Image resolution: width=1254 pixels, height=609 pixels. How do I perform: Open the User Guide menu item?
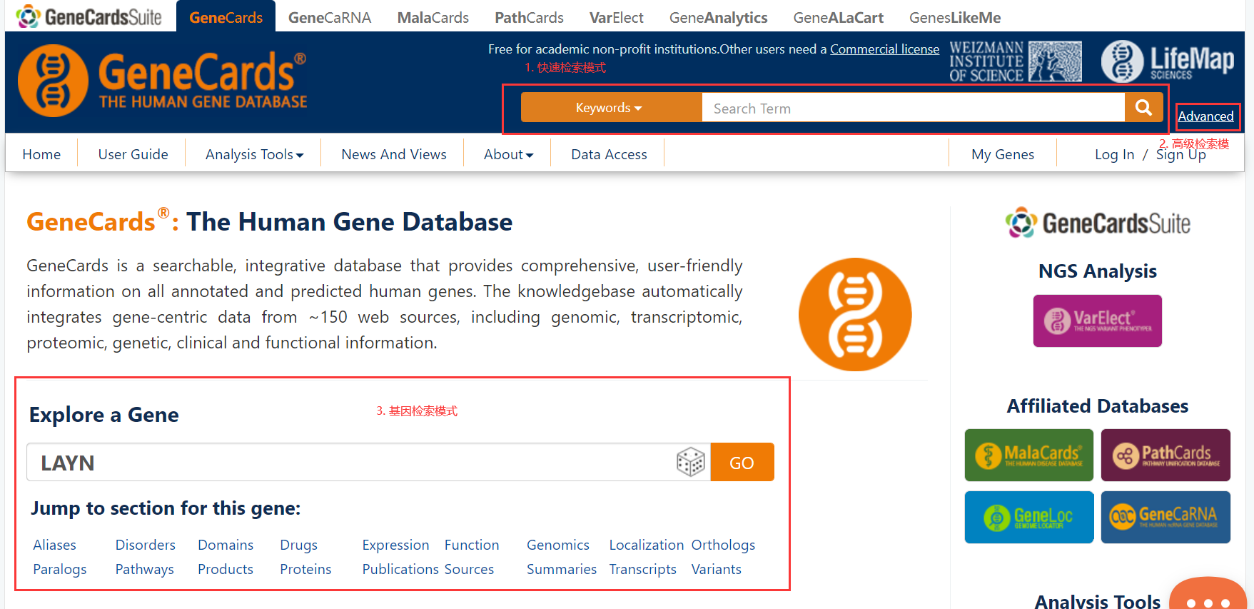[133, 154]
